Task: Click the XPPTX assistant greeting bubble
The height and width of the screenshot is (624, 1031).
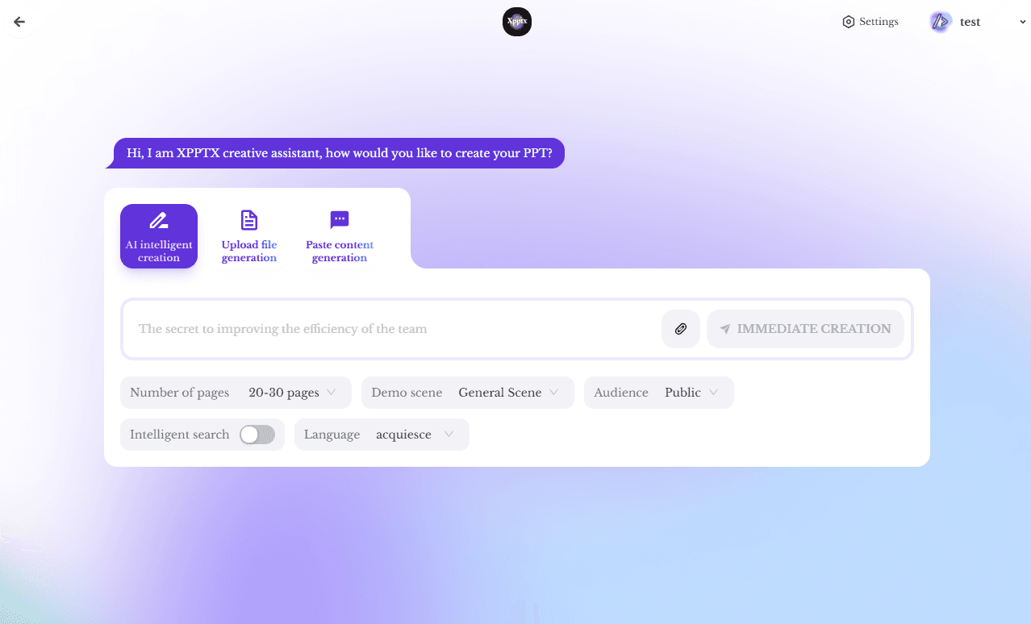Action: click(x=339, y=153)
